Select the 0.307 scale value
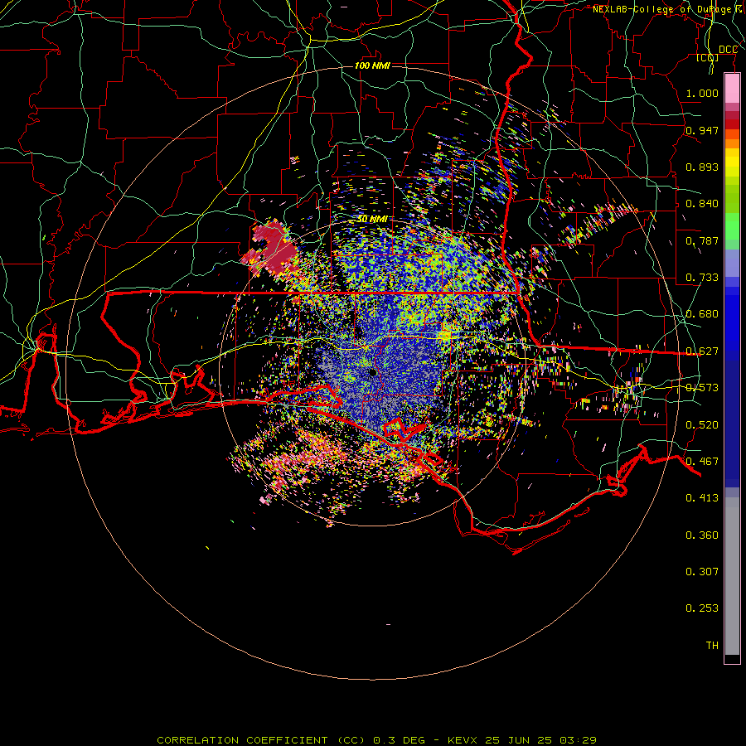Screen dimensions: 746x746 click(702, 572)
